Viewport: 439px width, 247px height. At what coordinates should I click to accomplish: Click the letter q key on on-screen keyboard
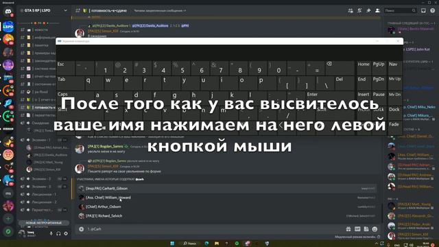tap(94, 83)
